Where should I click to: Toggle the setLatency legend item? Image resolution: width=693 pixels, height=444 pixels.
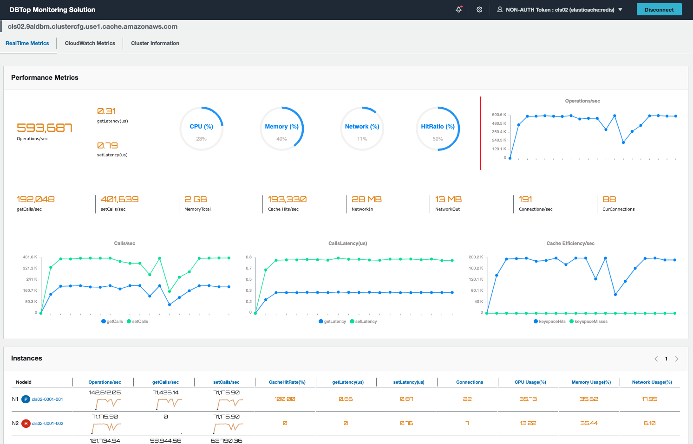pyautogui.click(x=363, y=322)
